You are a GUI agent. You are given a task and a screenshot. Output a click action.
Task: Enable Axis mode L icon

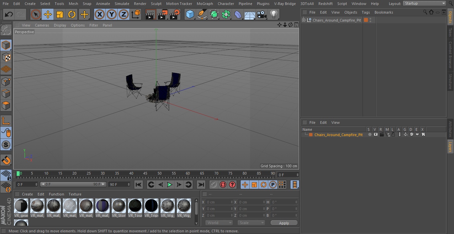click(6, 121)
